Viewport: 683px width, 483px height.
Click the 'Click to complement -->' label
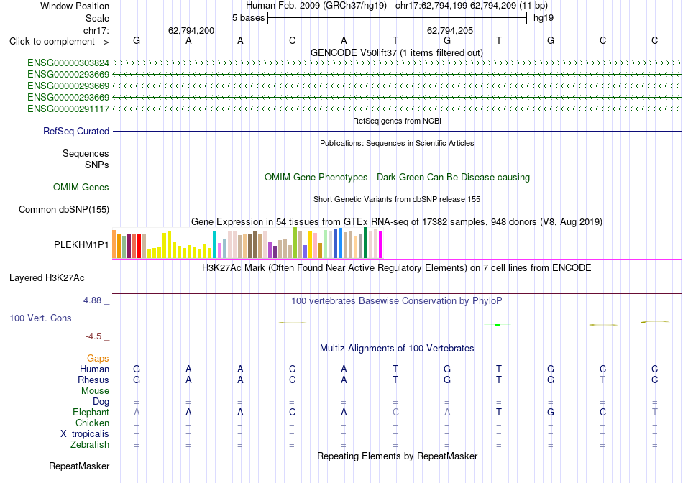(x=59, y=42)
